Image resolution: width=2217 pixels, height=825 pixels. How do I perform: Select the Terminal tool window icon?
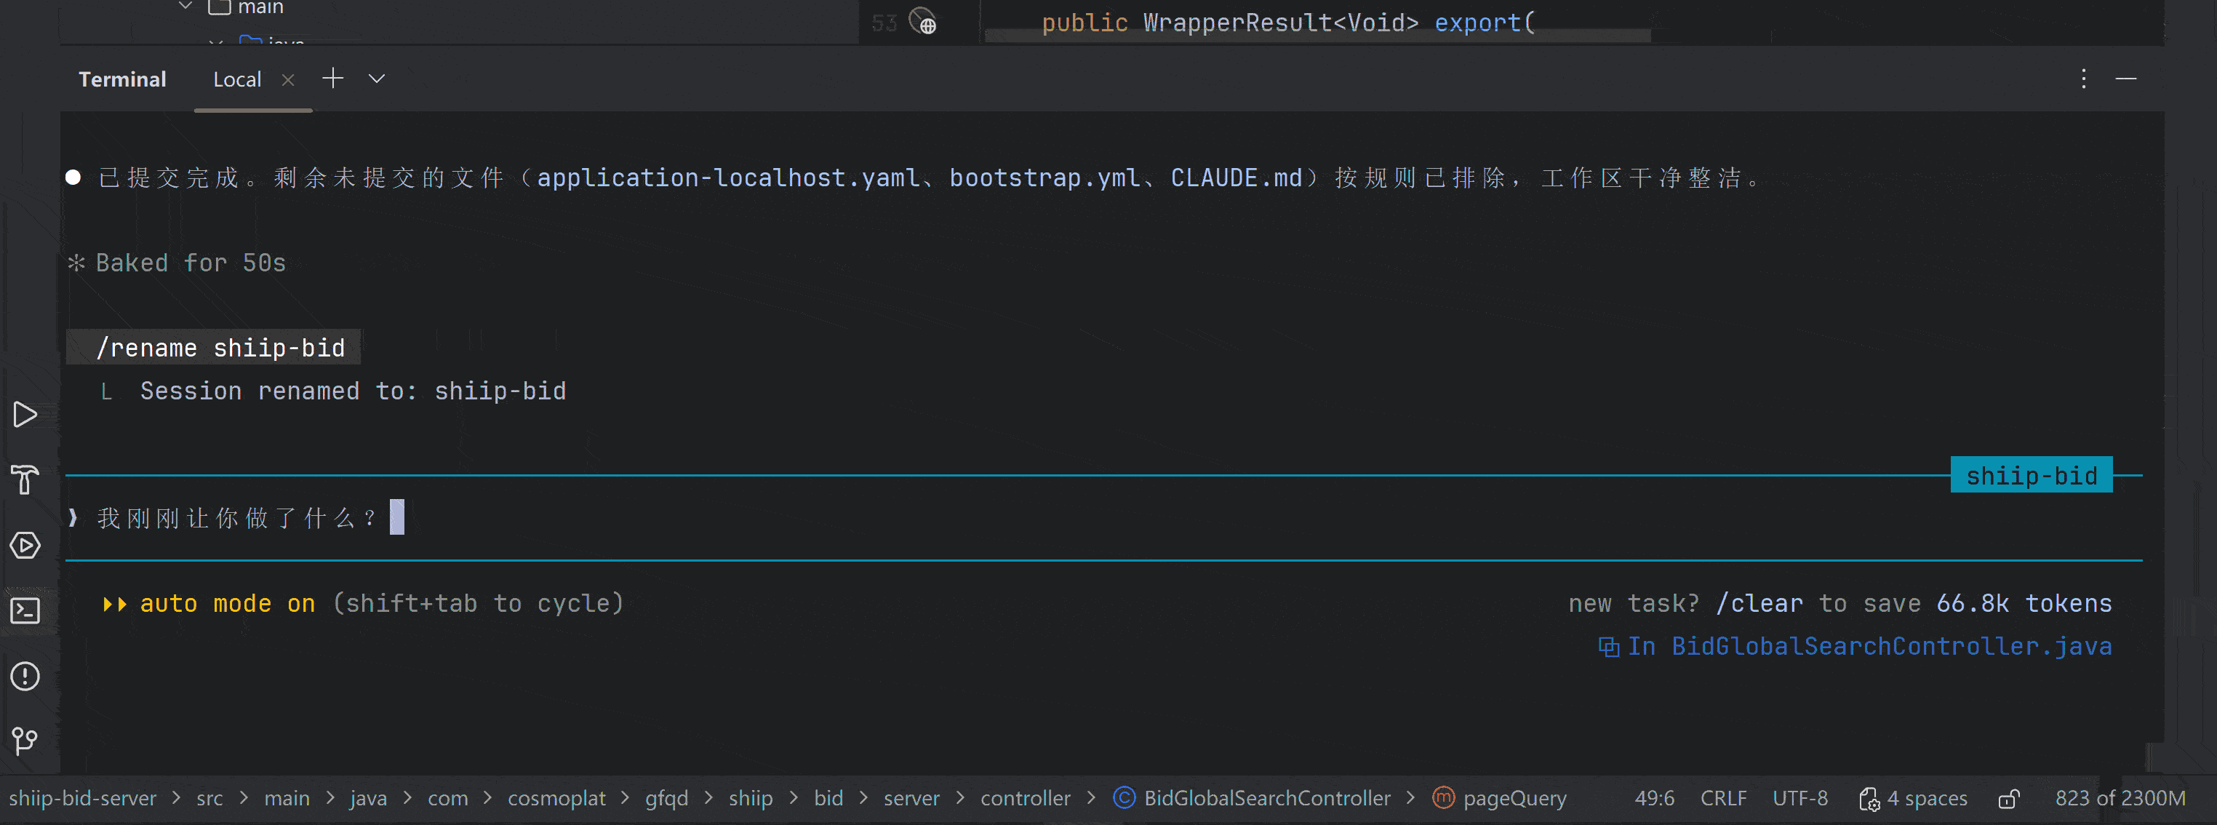click(25, 610)
